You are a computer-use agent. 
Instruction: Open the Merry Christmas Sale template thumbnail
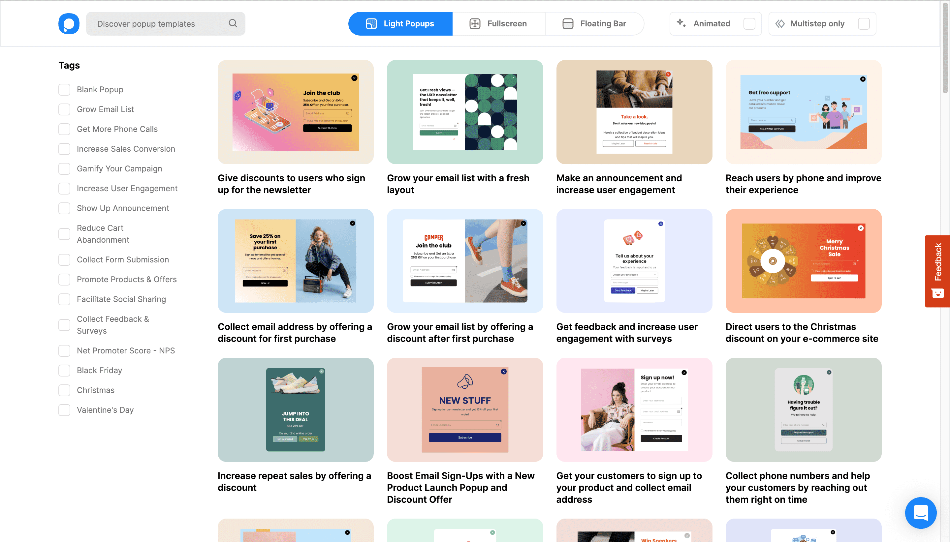[803, 261]
